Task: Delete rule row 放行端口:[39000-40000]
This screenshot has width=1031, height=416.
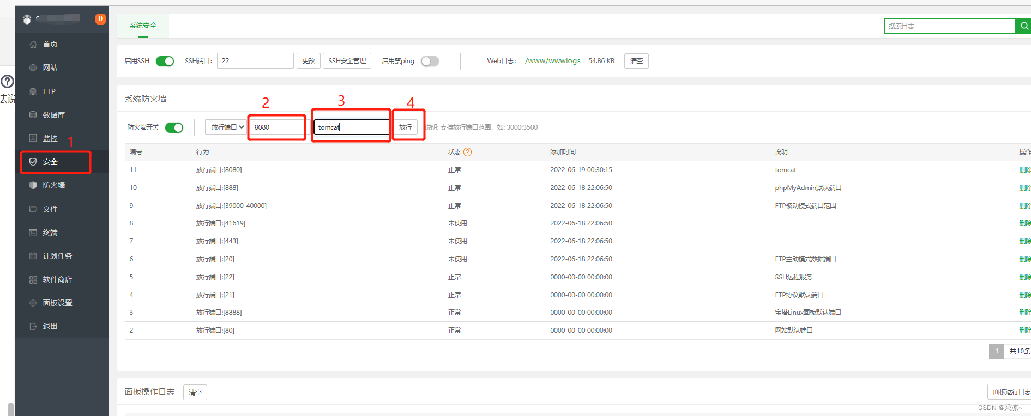Action: [1025, 206]
